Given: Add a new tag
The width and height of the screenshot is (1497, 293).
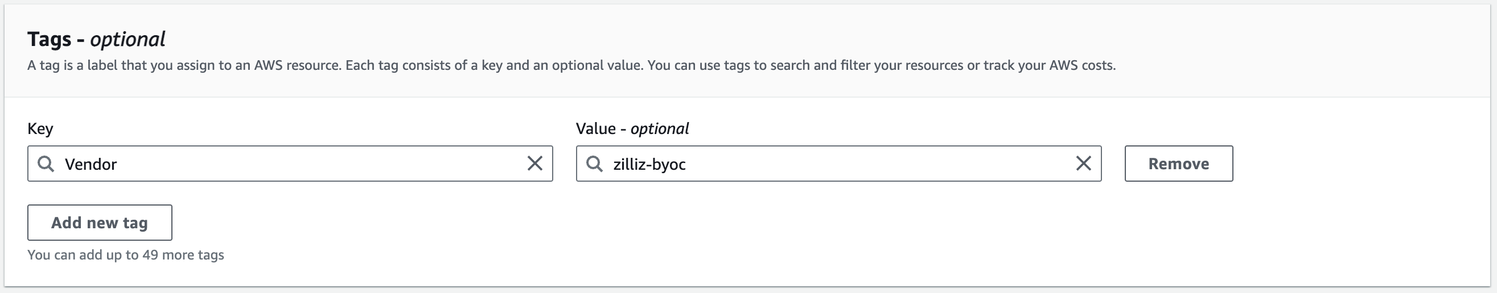Looking at the screenshot, I should pyautogui.click(x=100, y=223).
